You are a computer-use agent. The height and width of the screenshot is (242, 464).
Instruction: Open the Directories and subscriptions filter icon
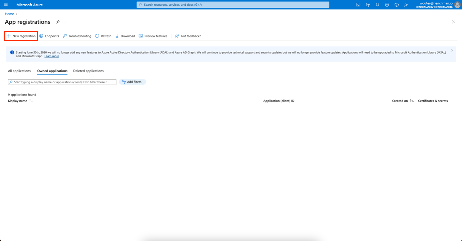click(x=368, y=5)
